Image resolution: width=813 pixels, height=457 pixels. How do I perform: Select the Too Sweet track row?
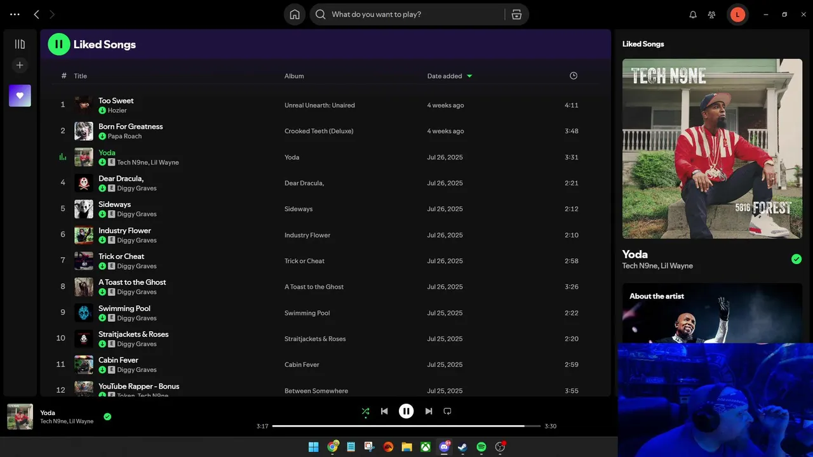(x=325, y=105)
